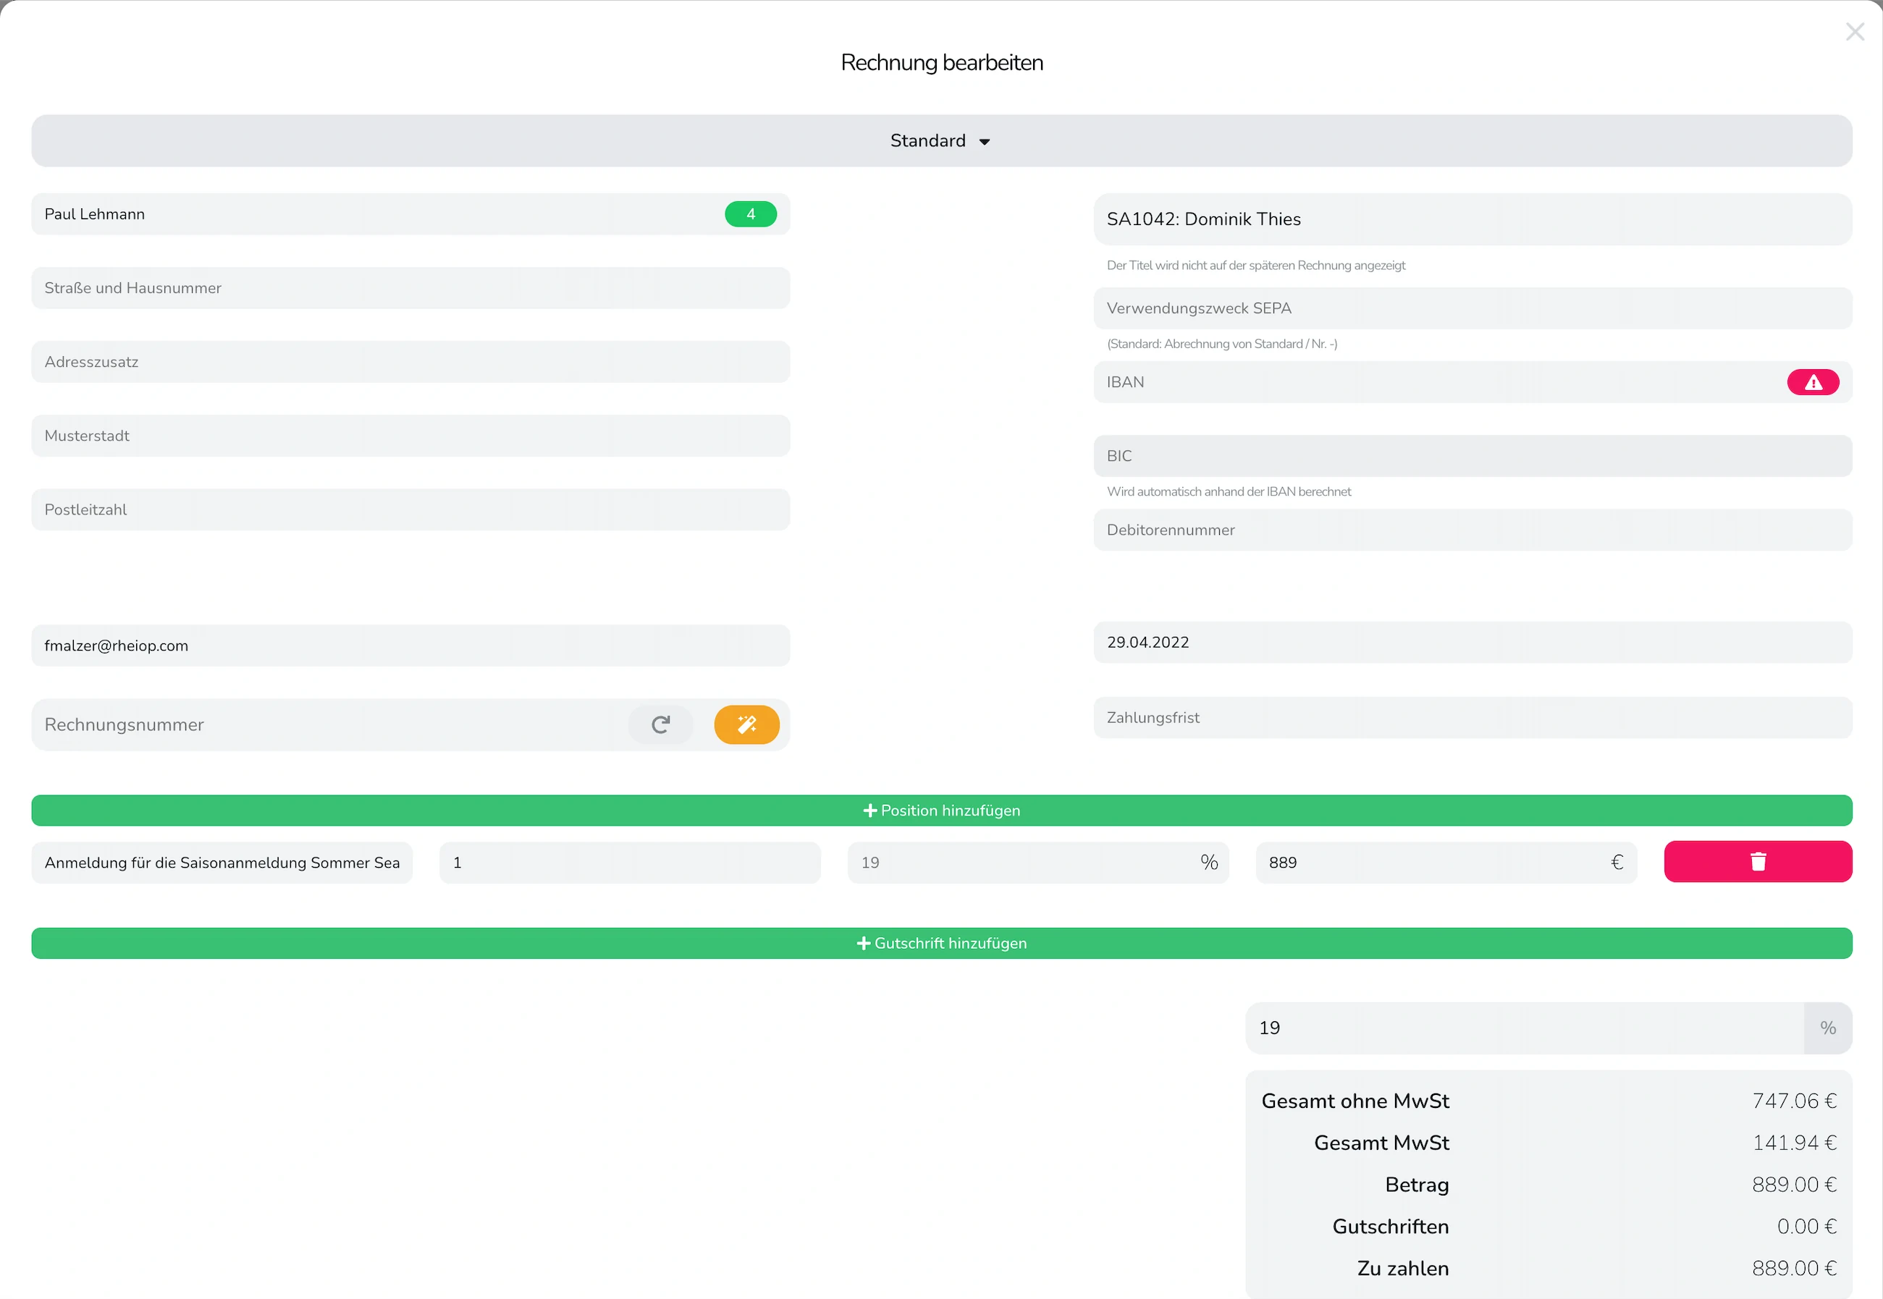Click the refresh invoice number icon
This screenshot has width=1883, height=1299.
[660, 724]
